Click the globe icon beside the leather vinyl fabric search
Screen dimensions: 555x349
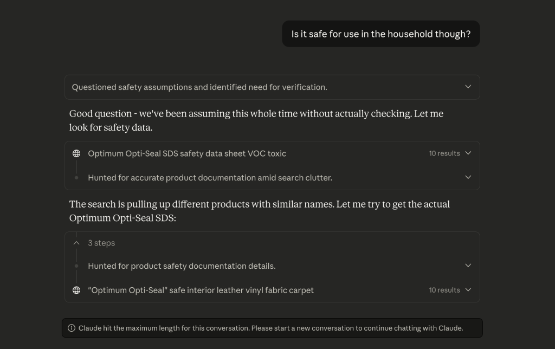[x=76, y=290]
